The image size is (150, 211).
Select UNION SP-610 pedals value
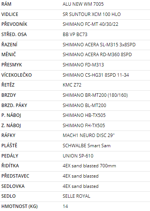pyautogui.click(x=78, y=156)
